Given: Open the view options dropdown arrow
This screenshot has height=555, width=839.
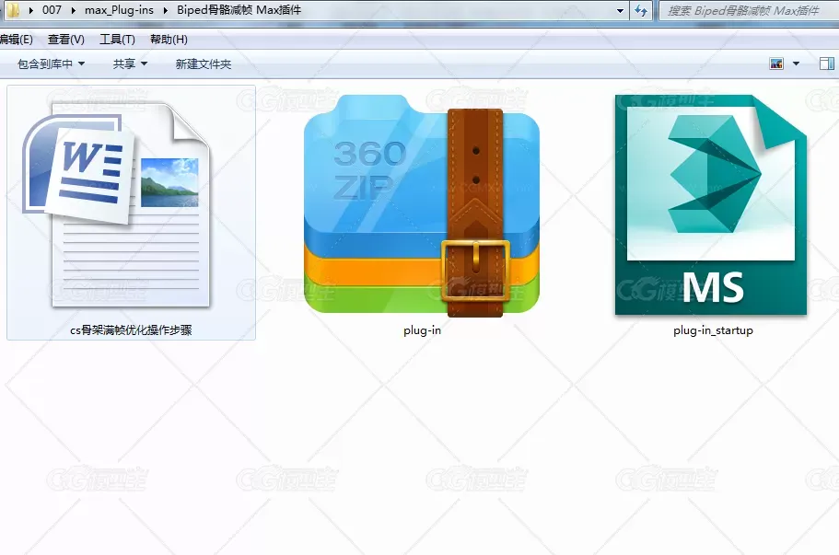Looking at the screenshot, I should pos(797,64).
